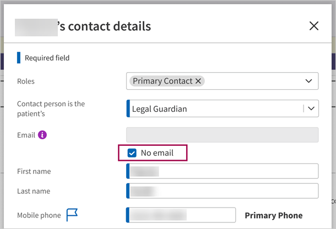Click the Primary Phone label
Screen dimensions: 336x229
[x=273, y=215]
